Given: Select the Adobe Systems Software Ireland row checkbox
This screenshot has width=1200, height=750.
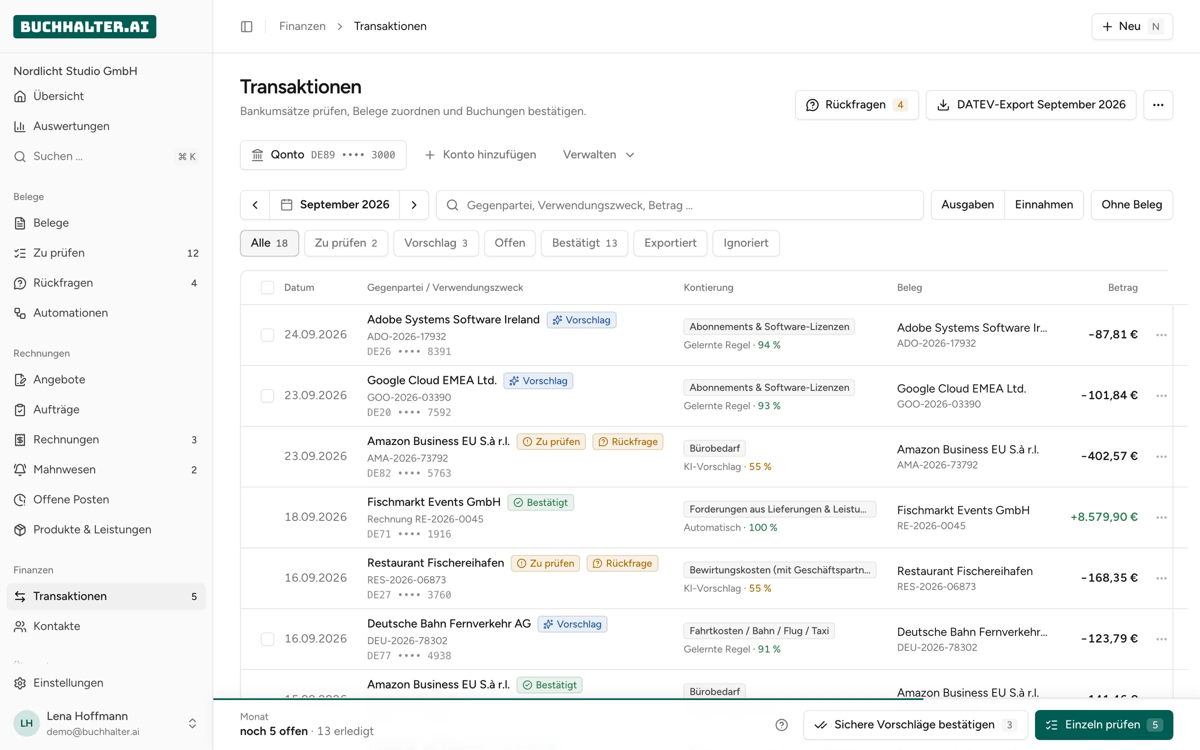Looking at the screenshot, I should pos(267,335).
